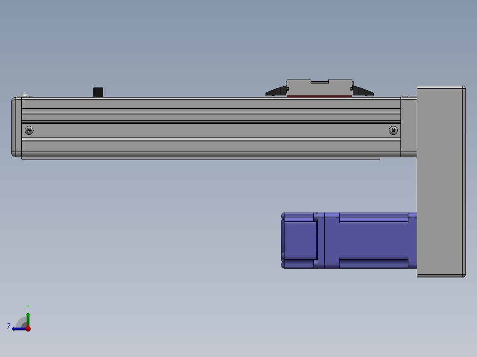Viewport: 477px width, 357px height.
Task: Select the upper rectangular recess on the motor
Action: click(x=373, y=218)
